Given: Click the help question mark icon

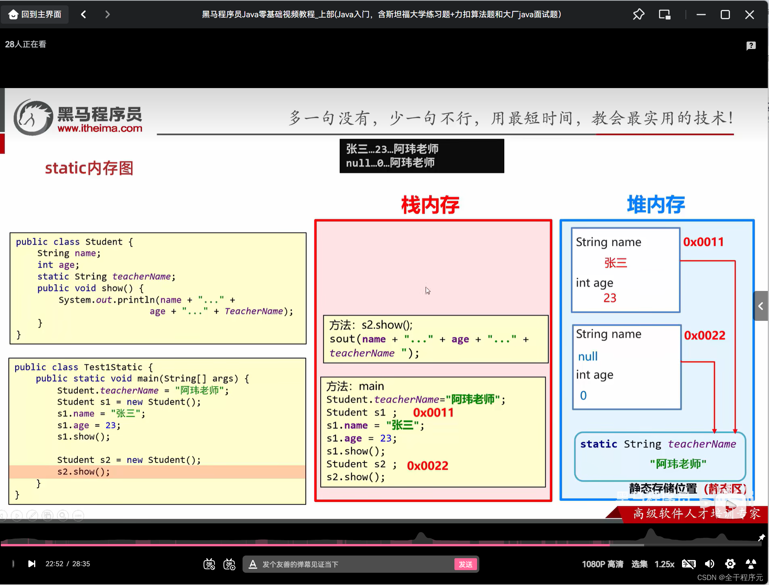Looking at the screenshot, I should point(751,46).
